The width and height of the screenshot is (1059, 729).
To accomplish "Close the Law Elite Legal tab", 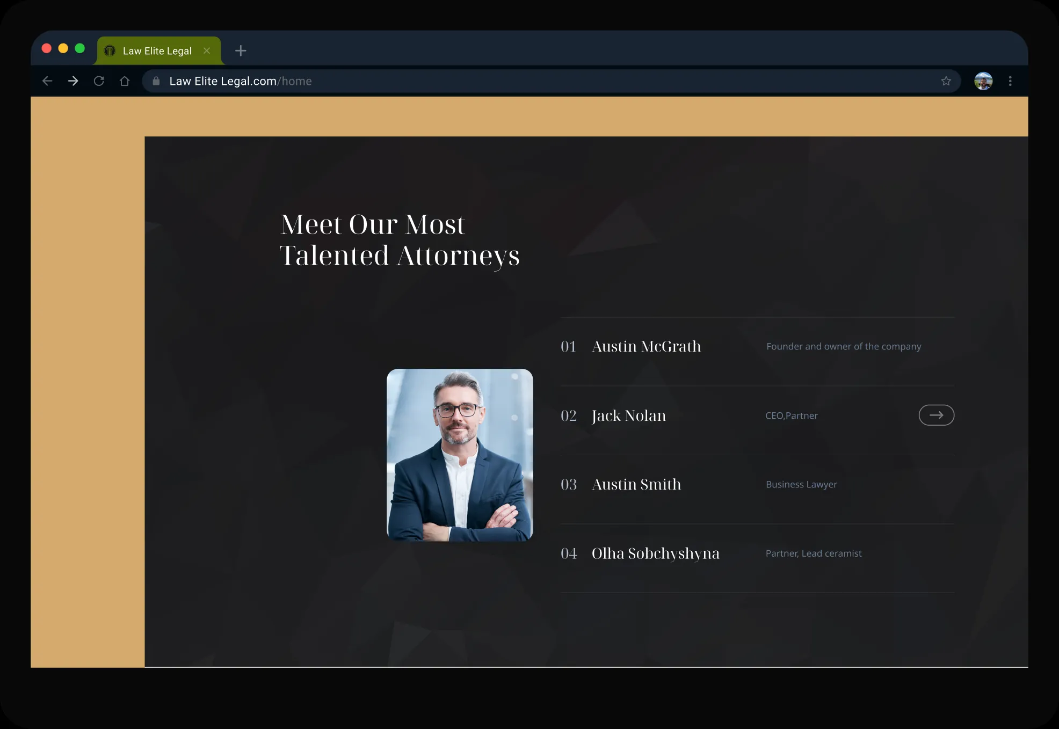I will 207,50.
